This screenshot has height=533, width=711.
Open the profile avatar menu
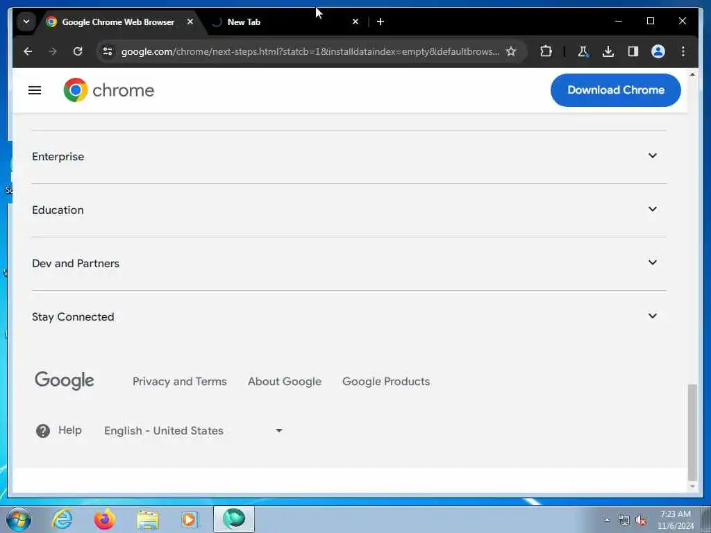coord(658,51)
